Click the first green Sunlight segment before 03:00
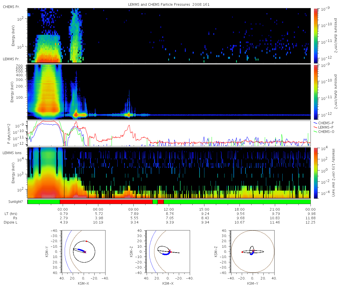Image resolution: width=345 pixels, height=287 pixels. click(44, 202)
